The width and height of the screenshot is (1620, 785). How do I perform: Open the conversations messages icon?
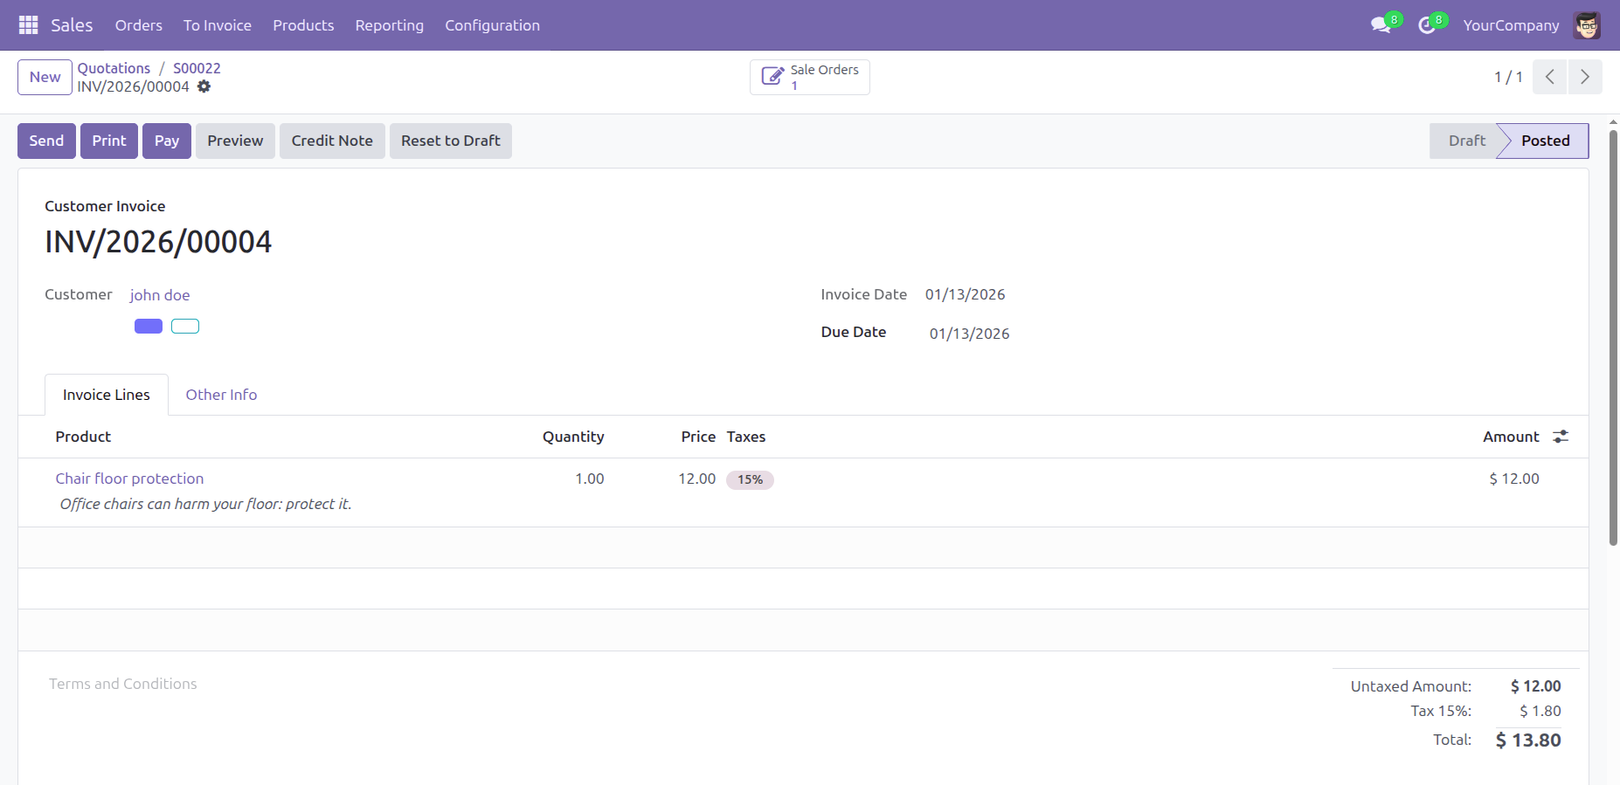tap(1381, 25)
